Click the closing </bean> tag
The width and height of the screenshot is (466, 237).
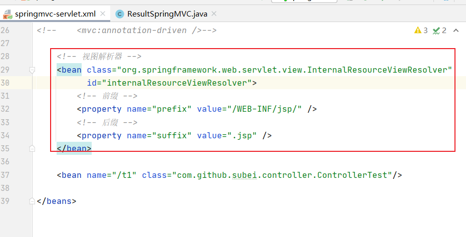pos(74,148)
